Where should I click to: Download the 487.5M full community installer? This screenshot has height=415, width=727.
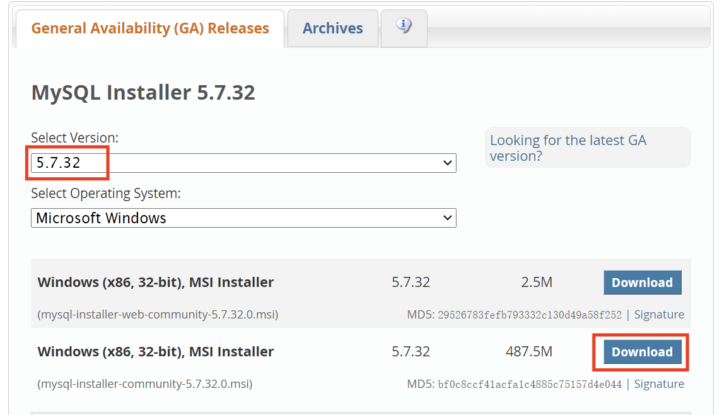tap(642, 352)
